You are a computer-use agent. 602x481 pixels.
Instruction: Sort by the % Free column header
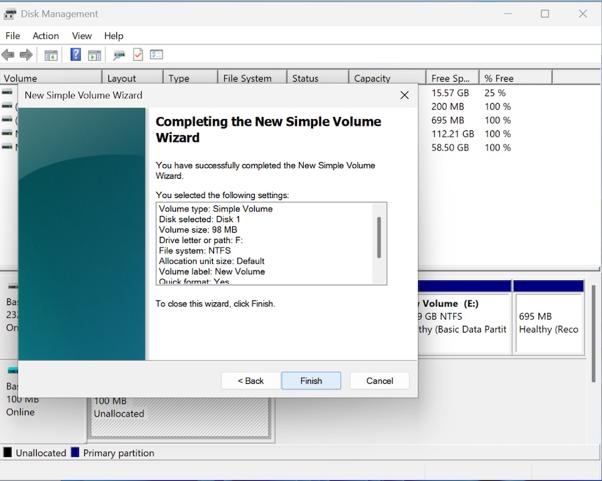pos(514,78)
